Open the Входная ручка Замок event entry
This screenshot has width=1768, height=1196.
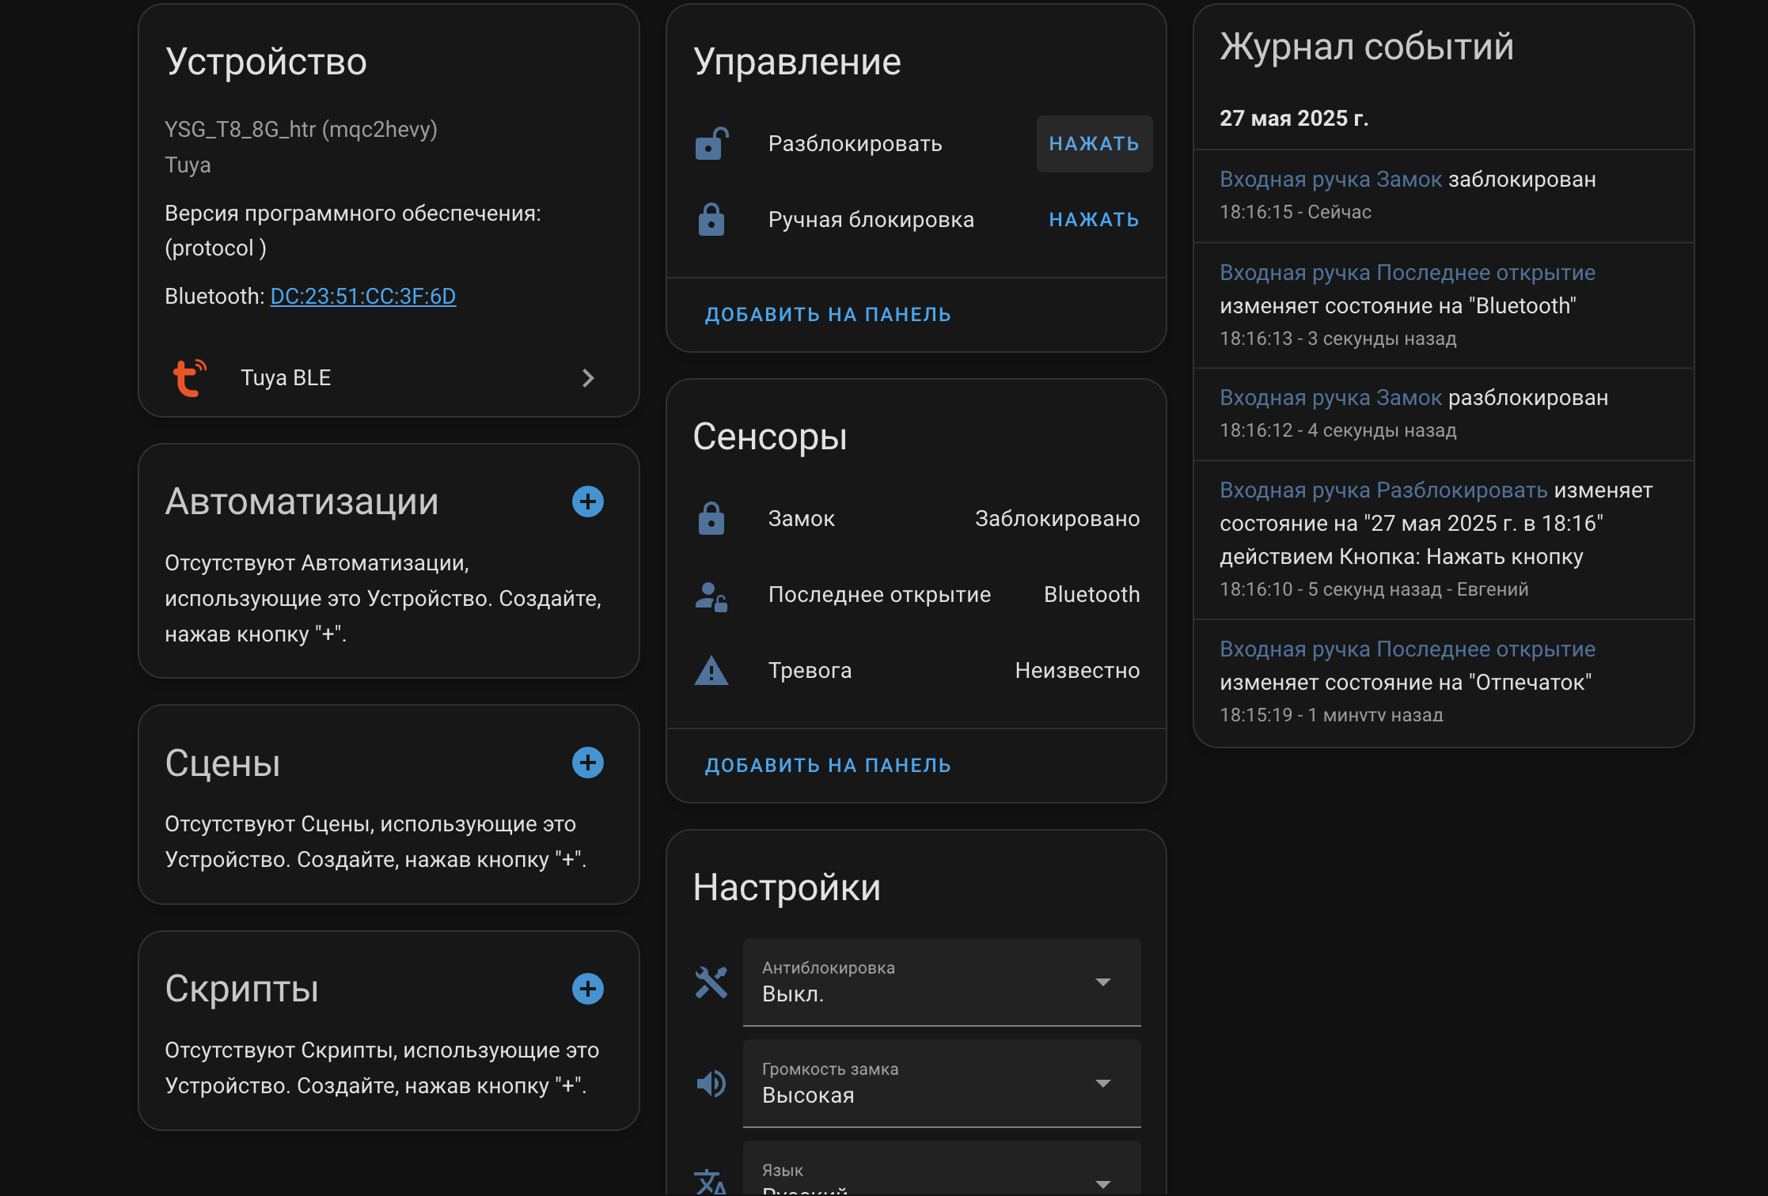[x=1330, y=179]
